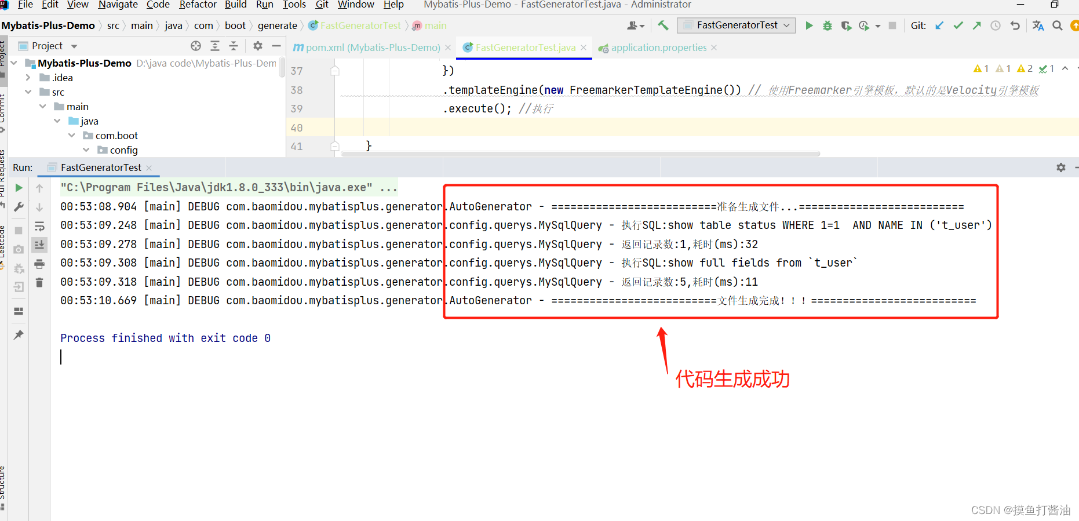Select opened file target icon in Project panel

click(x=196, y=46)
